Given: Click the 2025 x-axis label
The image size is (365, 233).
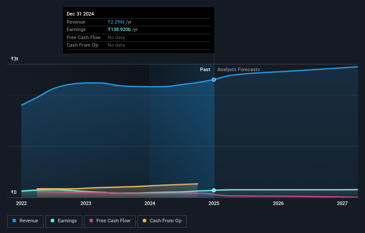Looking at the screenshot, I should point(214,204).
